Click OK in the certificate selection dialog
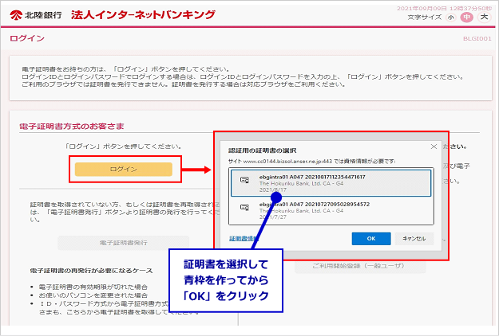499x336 pixels. click(371, 239)
